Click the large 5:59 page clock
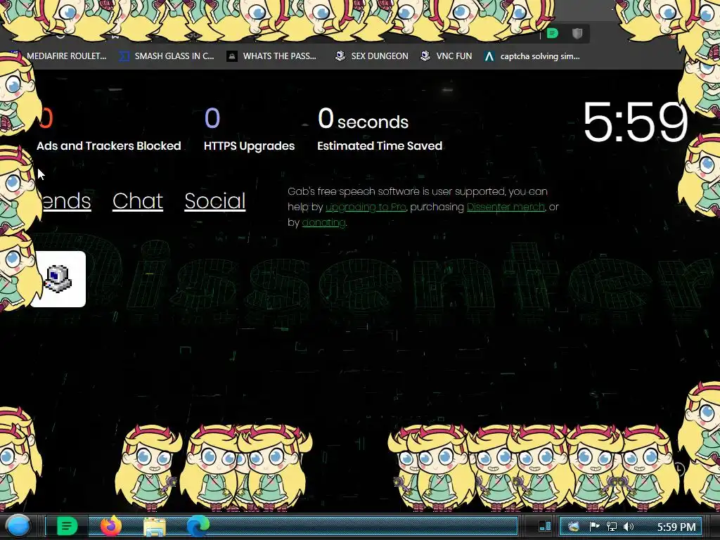The height and width of the screenshot is (540, 720). click(x=636, y=122)
